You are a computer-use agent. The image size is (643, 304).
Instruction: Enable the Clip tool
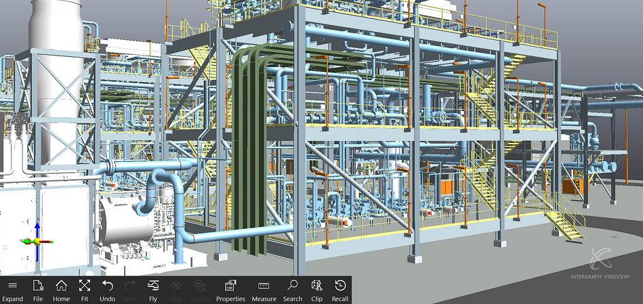tap(316, 289)
